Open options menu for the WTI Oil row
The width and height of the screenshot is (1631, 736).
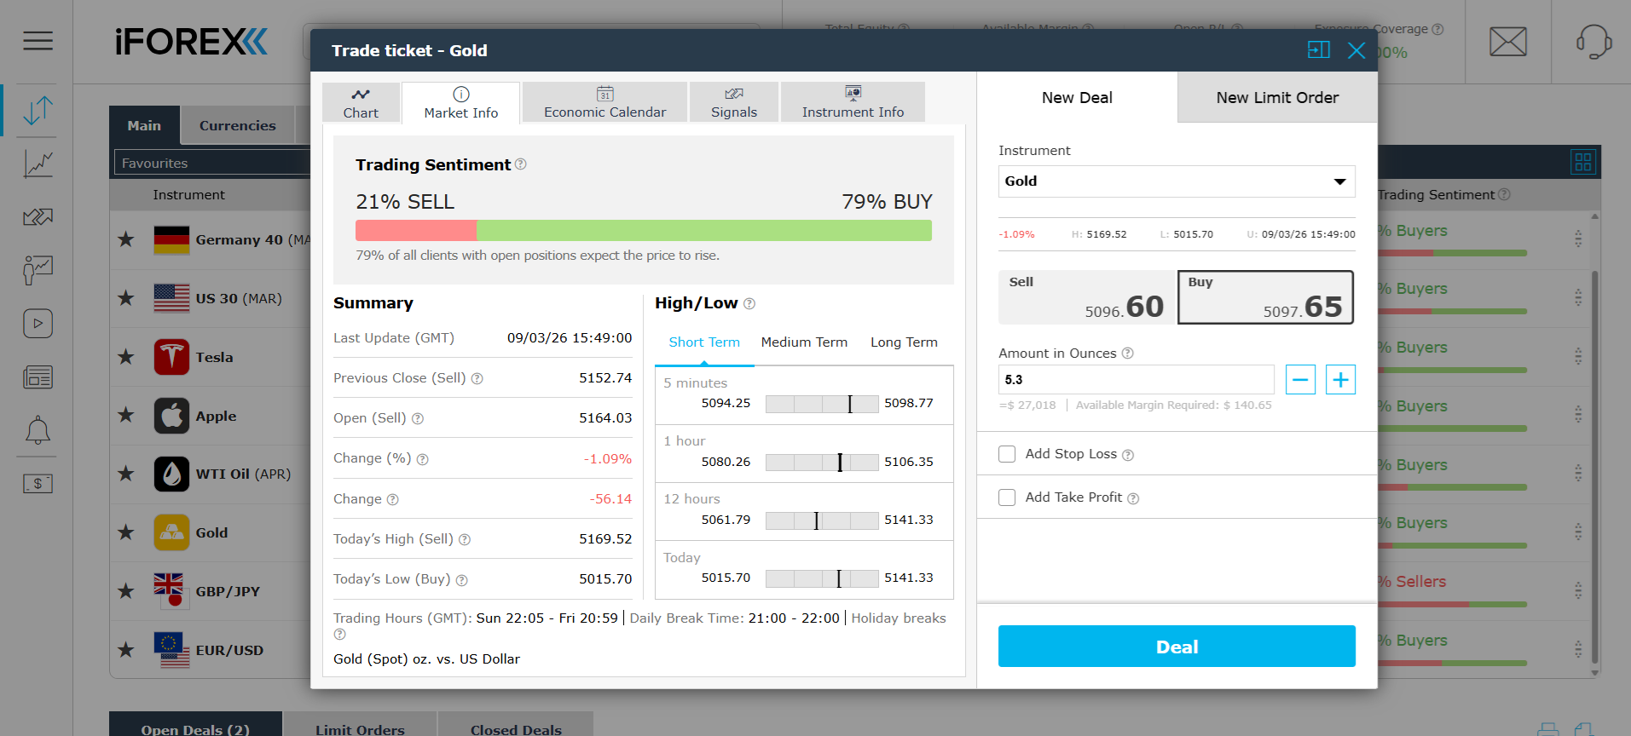click(1578, 473)
